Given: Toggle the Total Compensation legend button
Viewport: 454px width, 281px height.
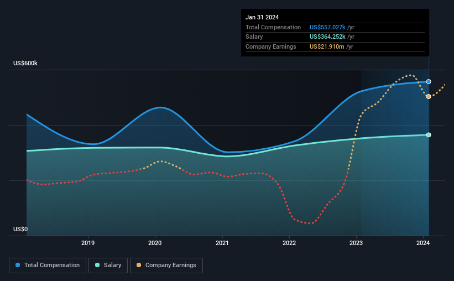Looking at the screenshot, I should tap(48, 266).
